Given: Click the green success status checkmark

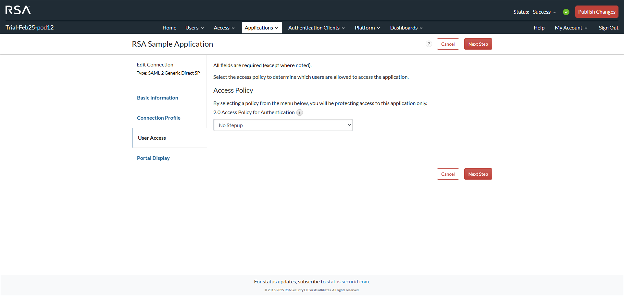Looking at the screenshot, I should coord(566,12).
